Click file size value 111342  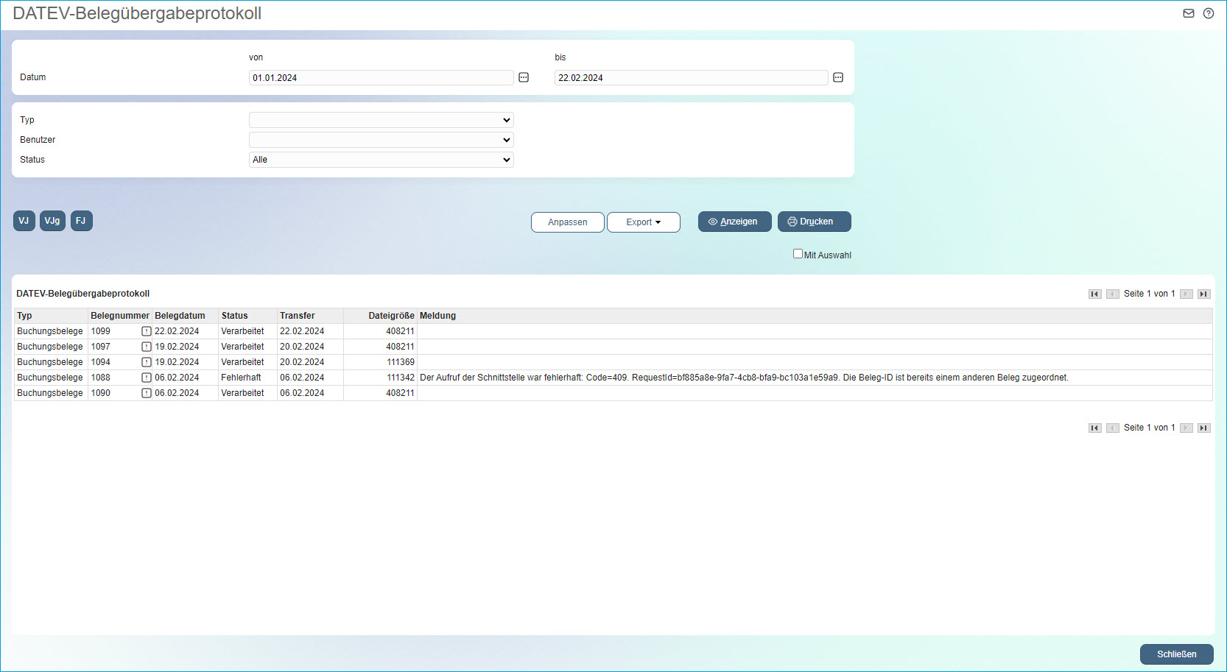[401, 378]
